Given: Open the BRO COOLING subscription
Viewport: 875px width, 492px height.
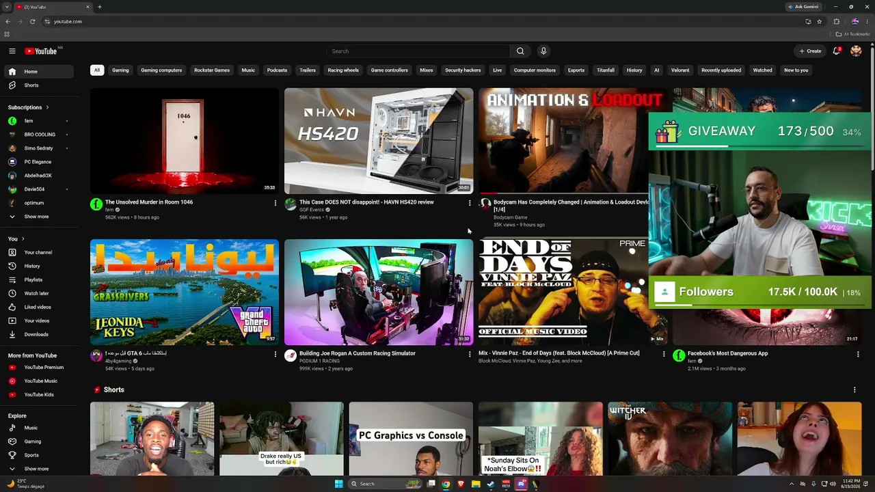Looking at the screenshot, I should click(40, 135).
